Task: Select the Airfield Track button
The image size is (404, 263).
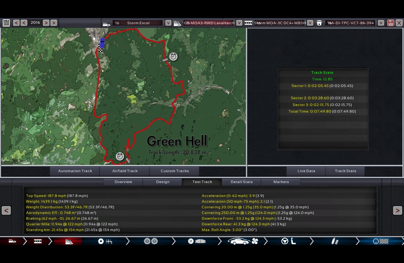Action: coord(125,171)
